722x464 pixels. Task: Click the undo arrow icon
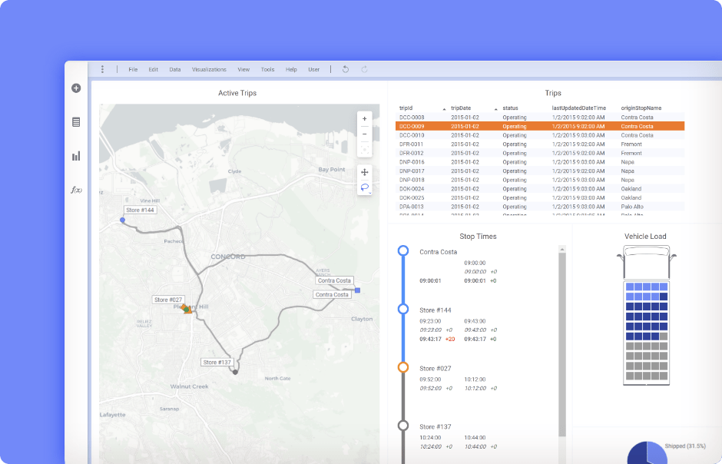(x=346, y=69)
